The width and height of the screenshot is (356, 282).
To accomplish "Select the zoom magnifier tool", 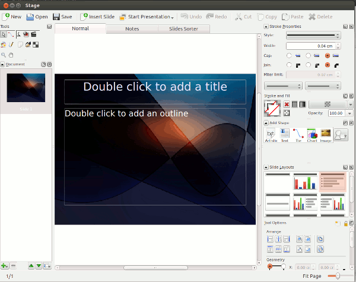I will coord(4,55).
